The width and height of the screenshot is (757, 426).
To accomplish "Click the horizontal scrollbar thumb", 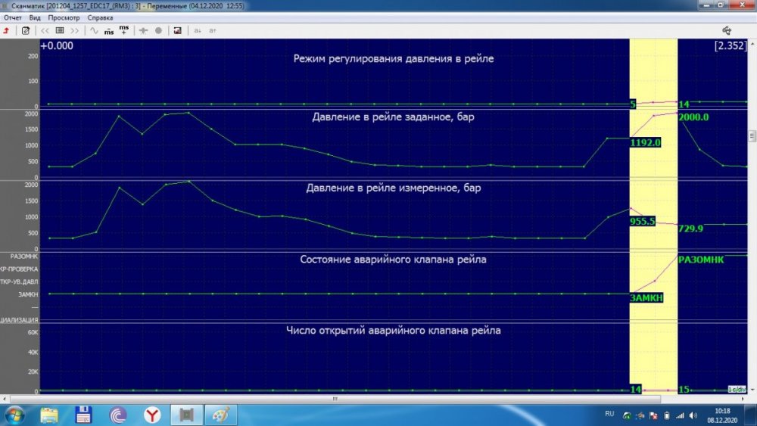I will point(335,399).
